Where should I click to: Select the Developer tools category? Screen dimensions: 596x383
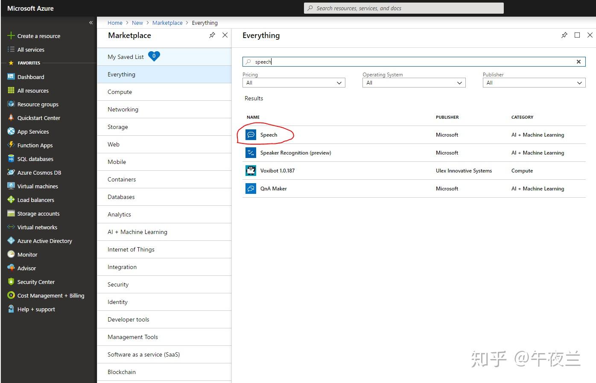(x=164, y=319)
